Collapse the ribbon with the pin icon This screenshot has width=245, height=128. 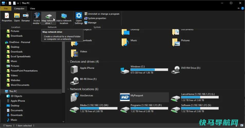[238, 8]
